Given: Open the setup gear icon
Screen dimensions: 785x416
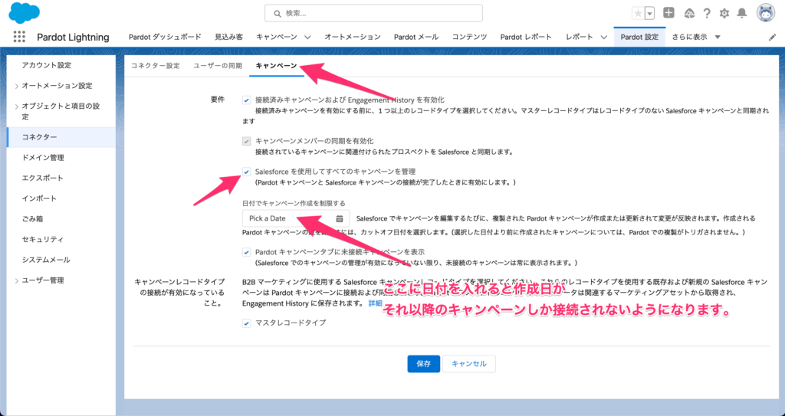Looking at the screenshot, I should [724, 14].
